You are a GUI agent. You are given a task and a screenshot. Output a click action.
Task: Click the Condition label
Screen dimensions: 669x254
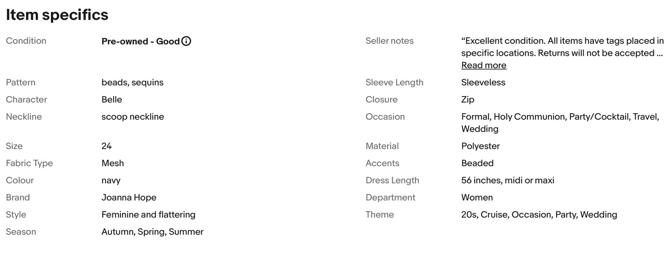point(26,41)
